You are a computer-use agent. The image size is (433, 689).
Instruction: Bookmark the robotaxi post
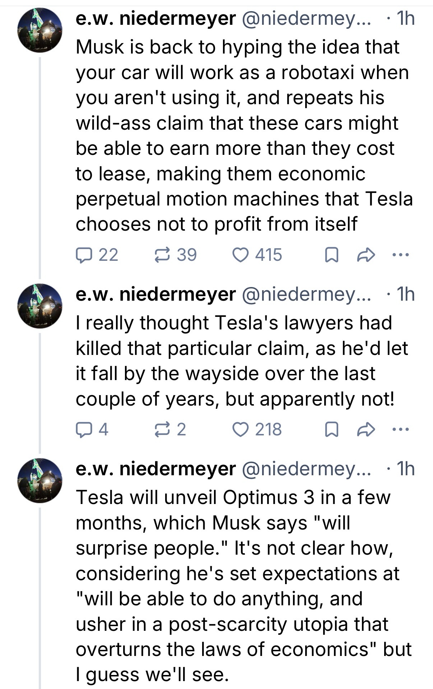click(x=331, y=255)
